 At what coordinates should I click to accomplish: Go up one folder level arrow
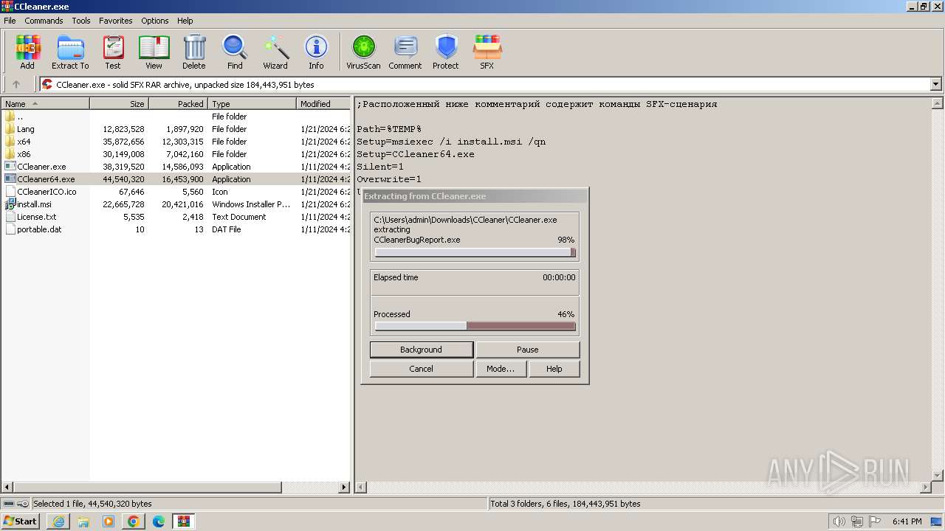tap(16, 85)
